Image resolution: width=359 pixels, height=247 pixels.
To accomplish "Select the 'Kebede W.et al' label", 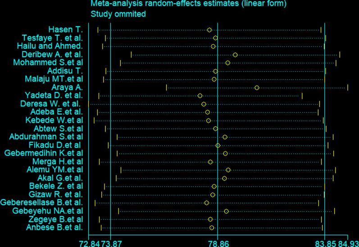I will click(x=54, y=120).
